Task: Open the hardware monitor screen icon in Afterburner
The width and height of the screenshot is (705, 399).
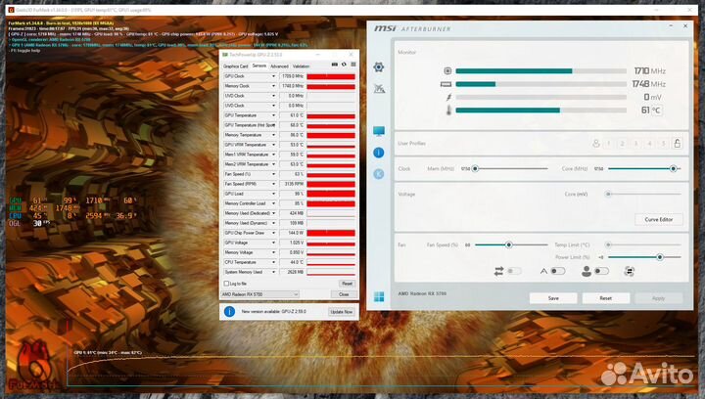Action: pyautogui.click(x=379, y=131)
